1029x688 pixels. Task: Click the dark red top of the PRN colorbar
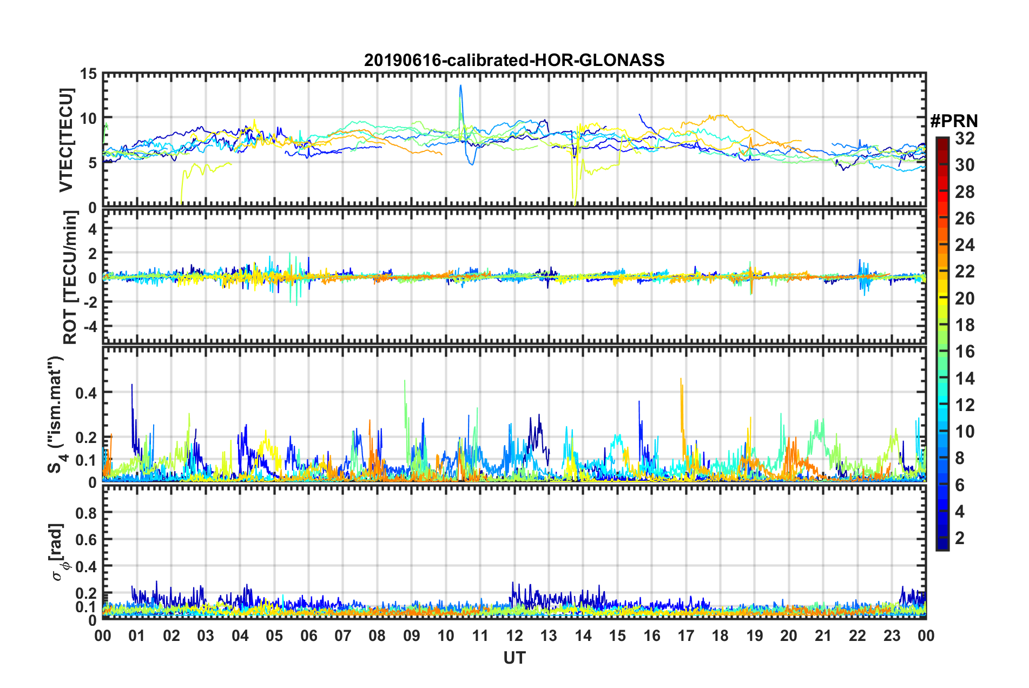click(942, 143)
